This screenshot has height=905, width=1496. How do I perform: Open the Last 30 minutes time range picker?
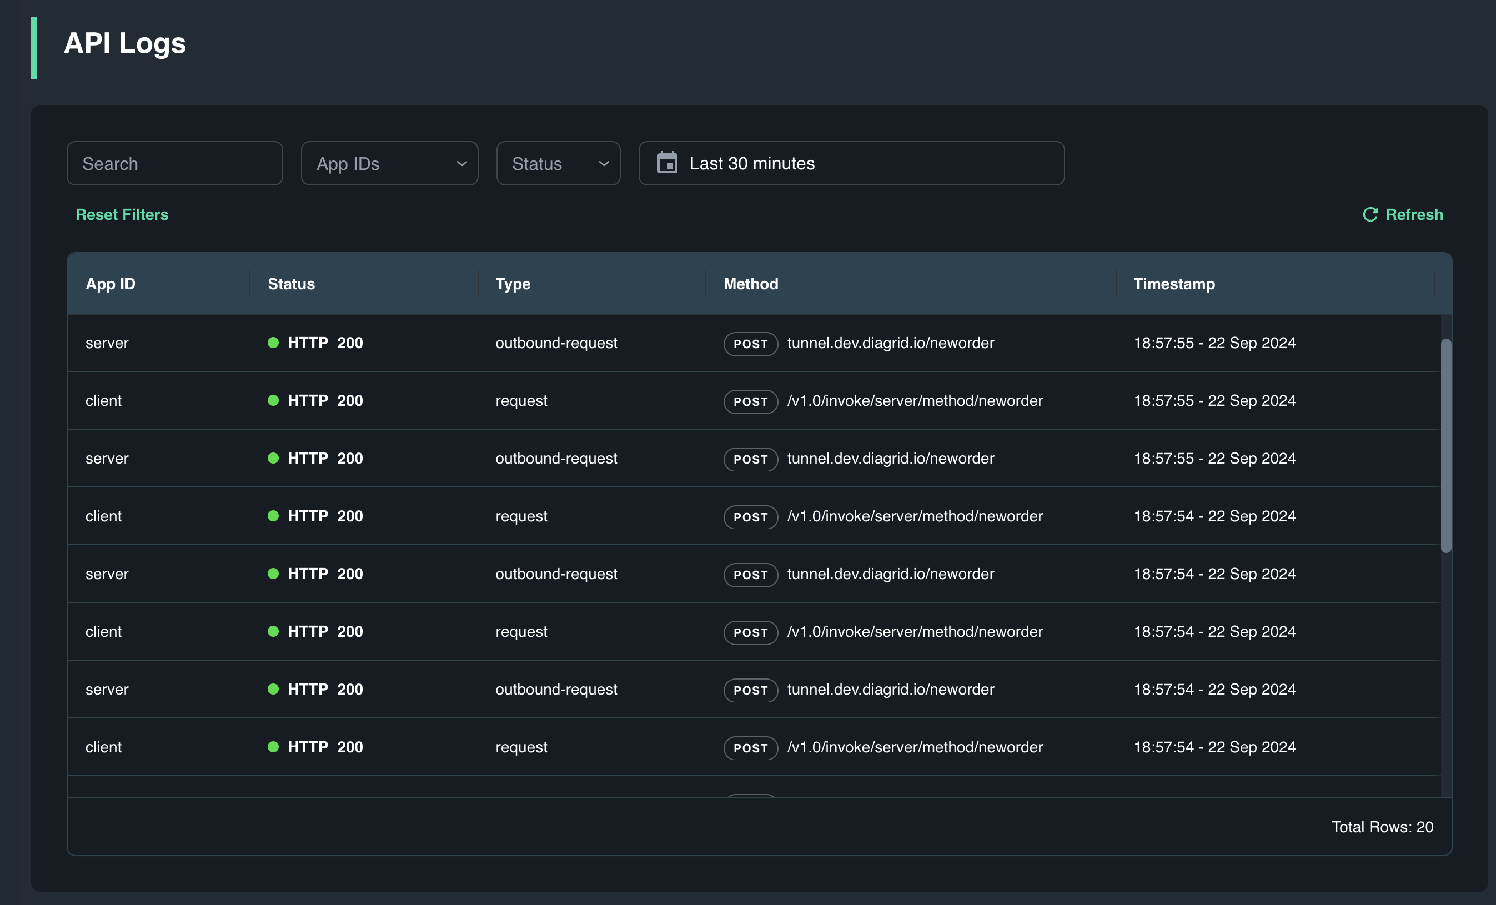[851, 163]
